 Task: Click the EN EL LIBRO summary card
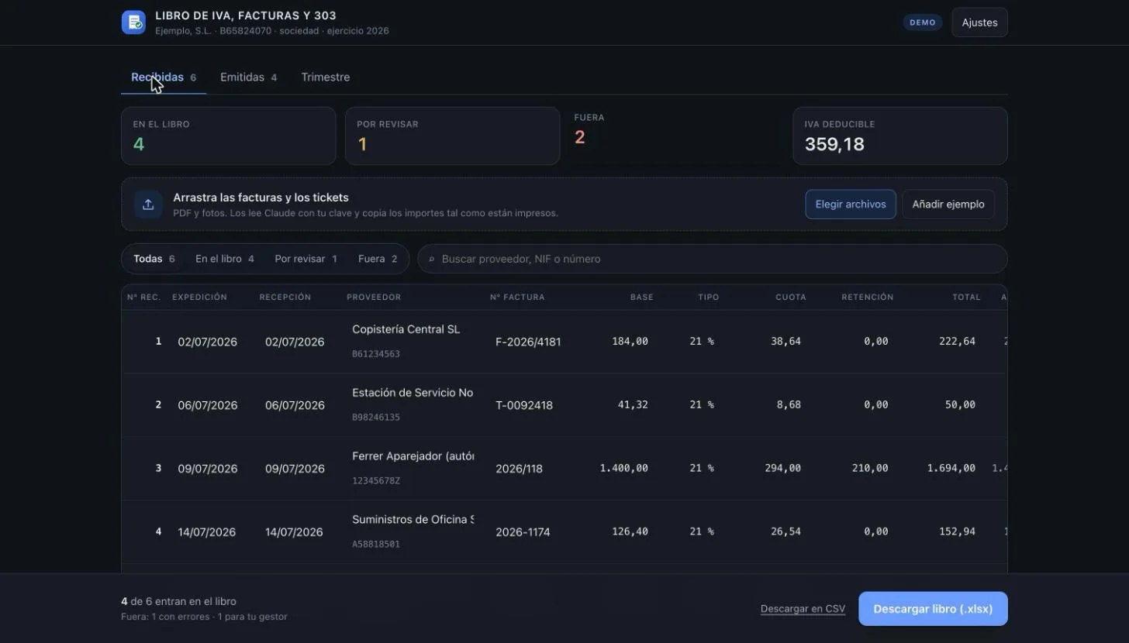[229, 136]
